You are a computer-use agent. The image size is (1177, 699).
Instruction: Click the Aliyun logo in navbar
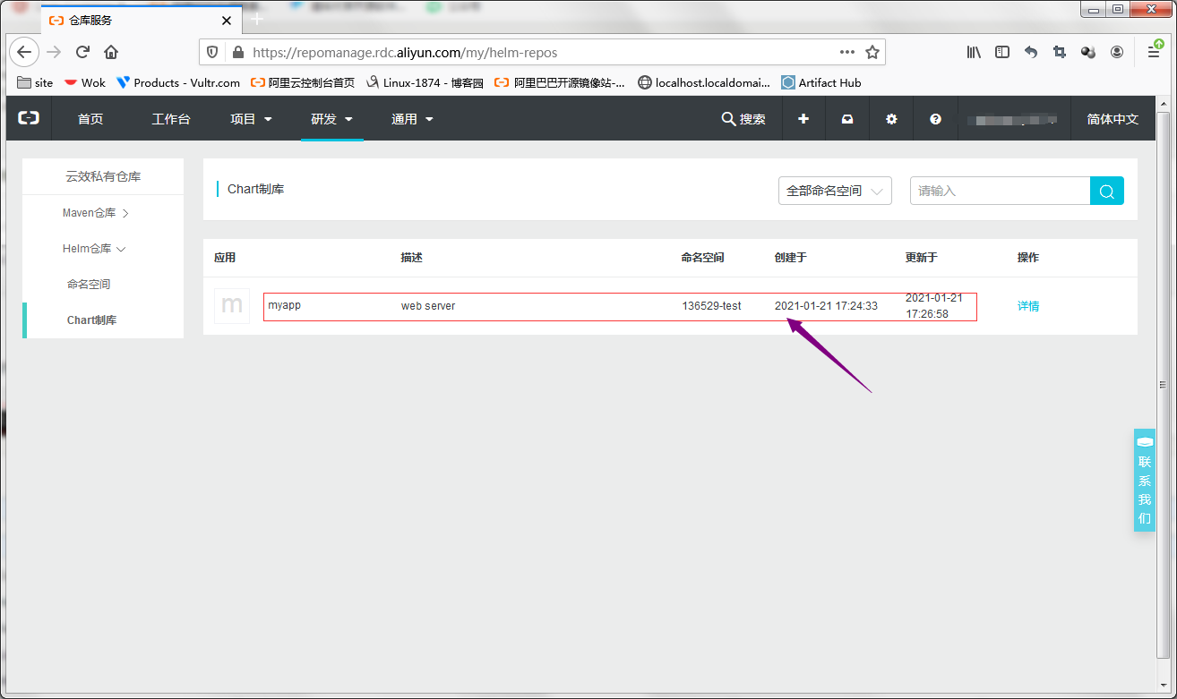[29, 118]
